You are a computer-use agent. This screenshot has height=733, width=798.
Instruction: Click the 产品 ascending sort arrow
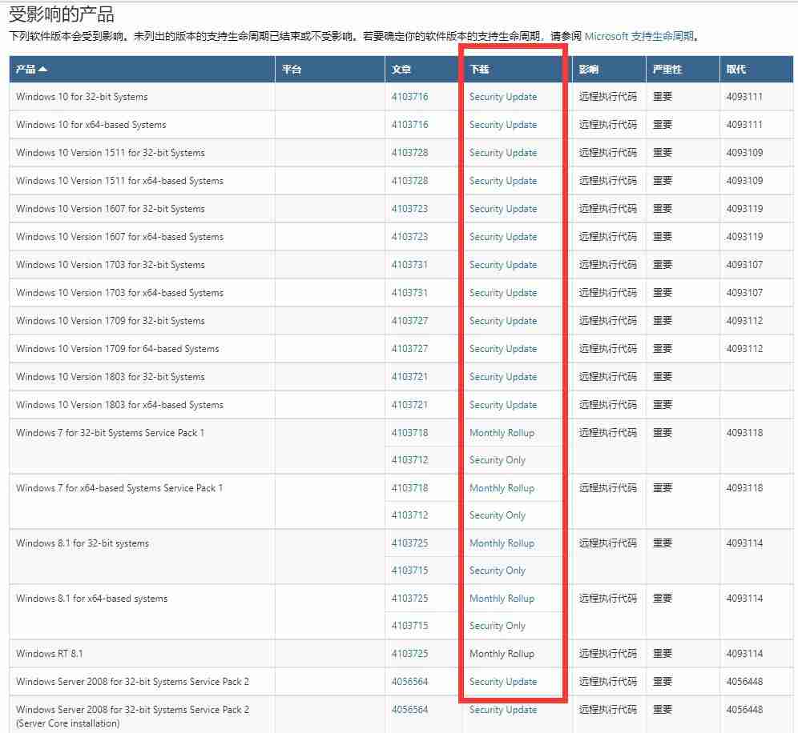click(42, 69)
